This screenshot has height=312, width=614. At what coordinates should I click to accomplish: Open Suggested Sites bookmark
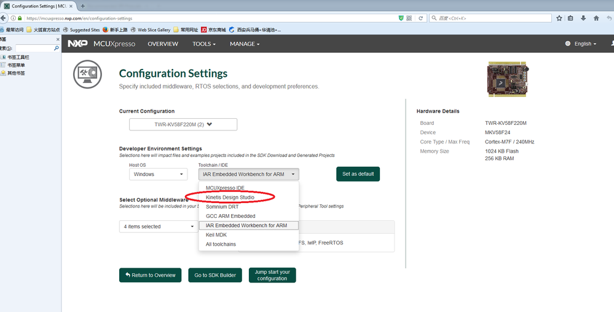tap(82, 30)
